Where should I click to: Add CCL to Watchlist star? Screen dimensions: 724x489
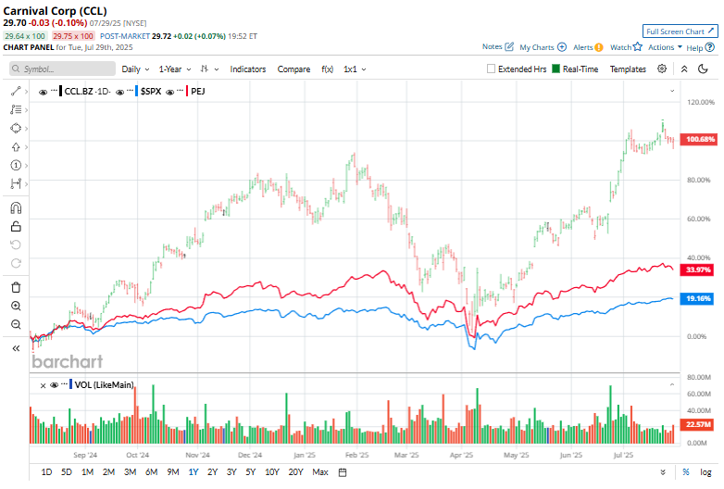(x=638, y=46)
